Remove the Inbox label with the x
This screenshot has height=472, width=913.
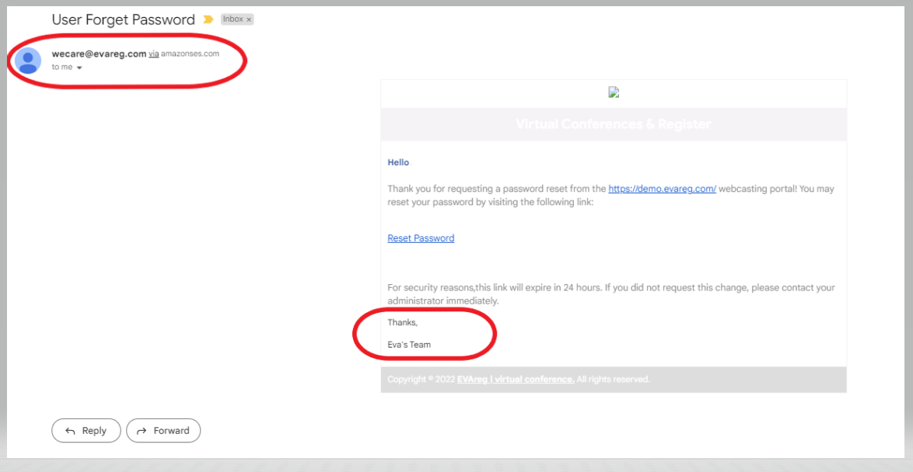(249, 19)
